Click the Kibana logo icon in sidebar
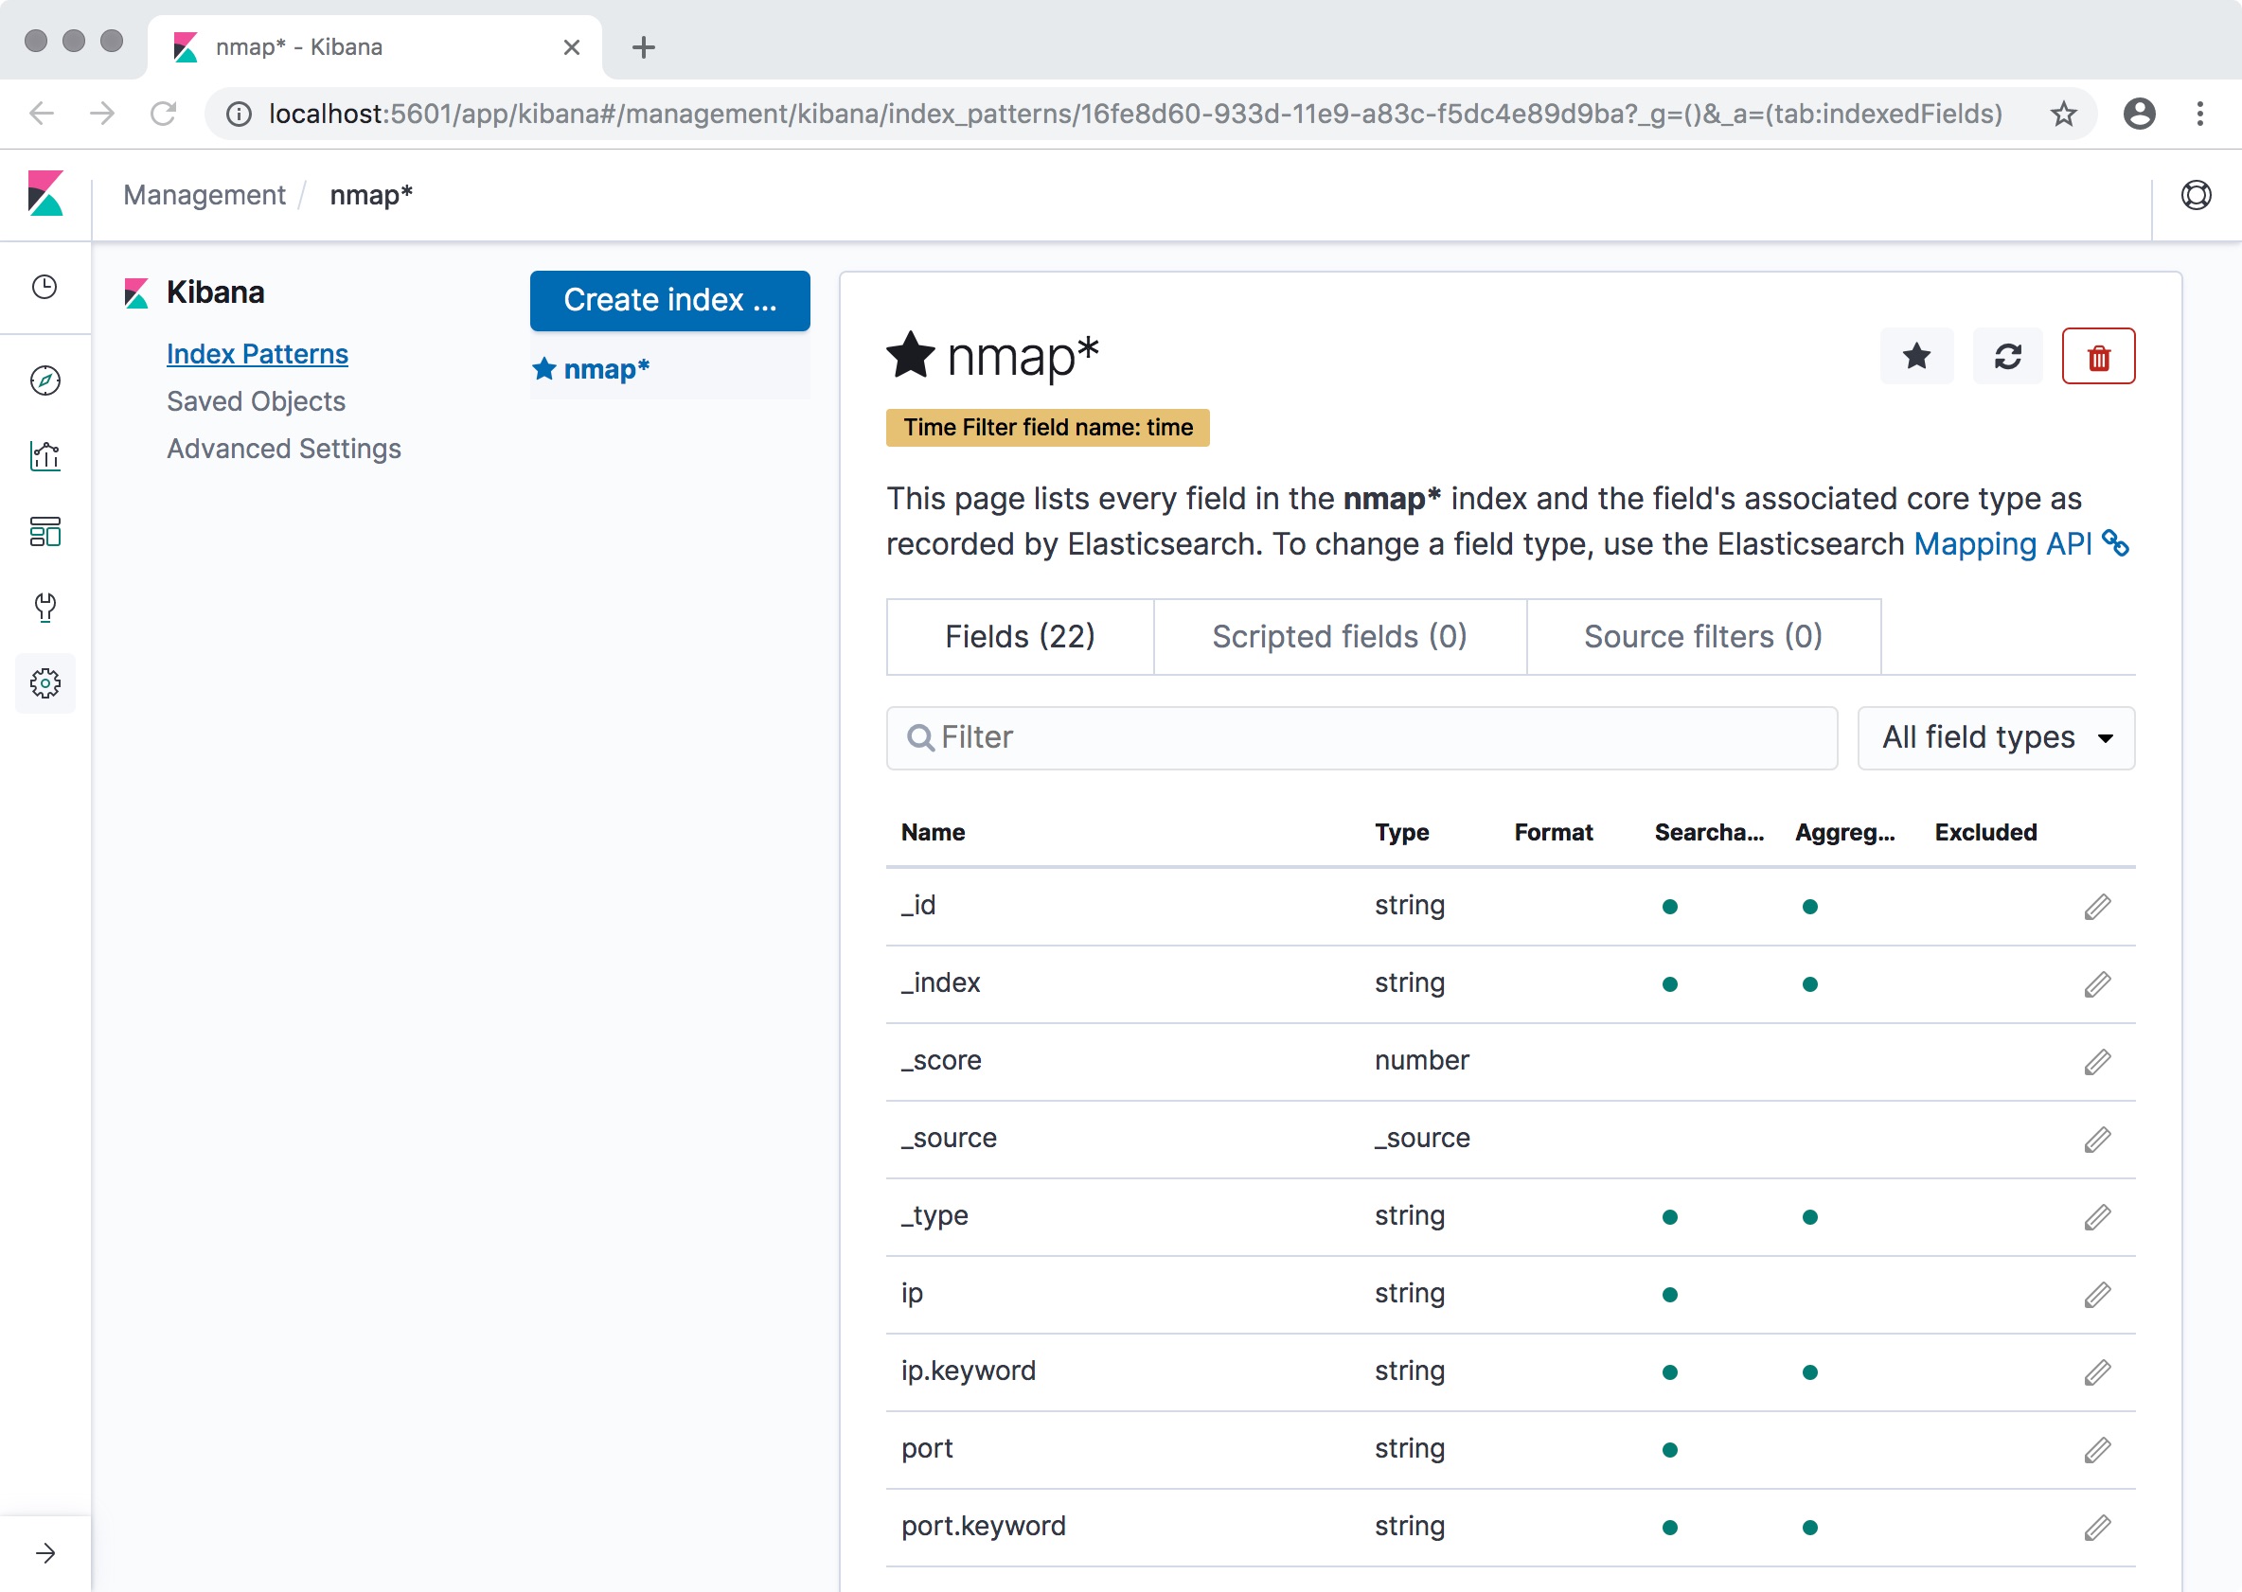Viewport: 2242px width, 1592px height. tap(44, 193)
